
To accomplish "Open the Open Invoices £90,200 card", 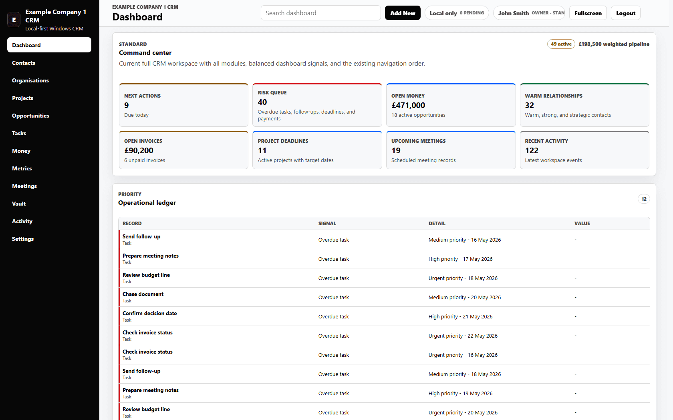I will click(x=183, y=150).
